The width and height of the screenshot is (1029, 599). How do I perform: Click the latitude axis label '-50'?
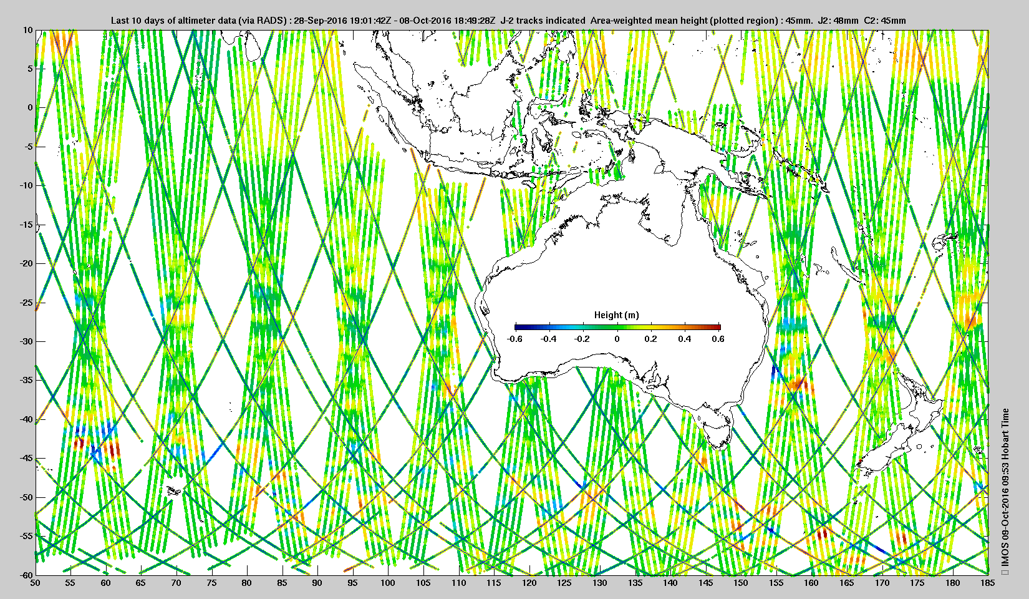coord(26,497)
